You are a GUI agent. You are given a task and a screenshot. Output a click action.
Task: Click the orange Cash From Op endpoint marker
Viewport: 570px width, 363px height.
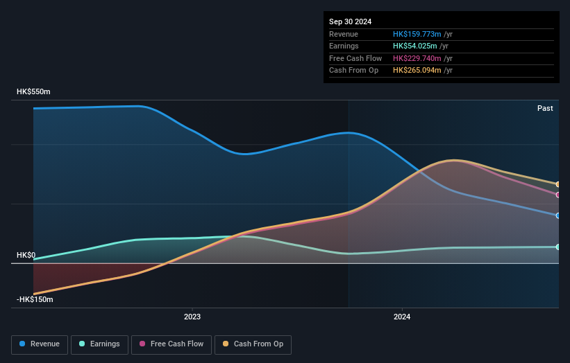tap(558, 184)
